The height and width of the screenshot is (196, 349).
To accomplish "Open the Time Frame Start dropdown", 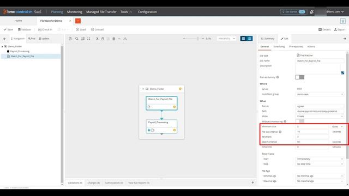I will pos(320,159).
